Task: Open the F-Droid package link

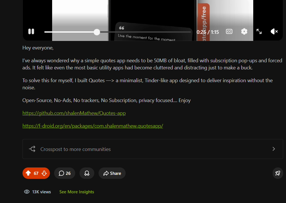Action: tap(93, 126)
